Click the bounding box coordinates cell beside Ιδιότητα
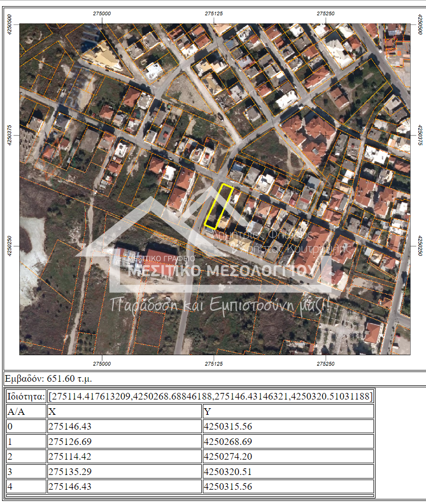 [210, 396]
